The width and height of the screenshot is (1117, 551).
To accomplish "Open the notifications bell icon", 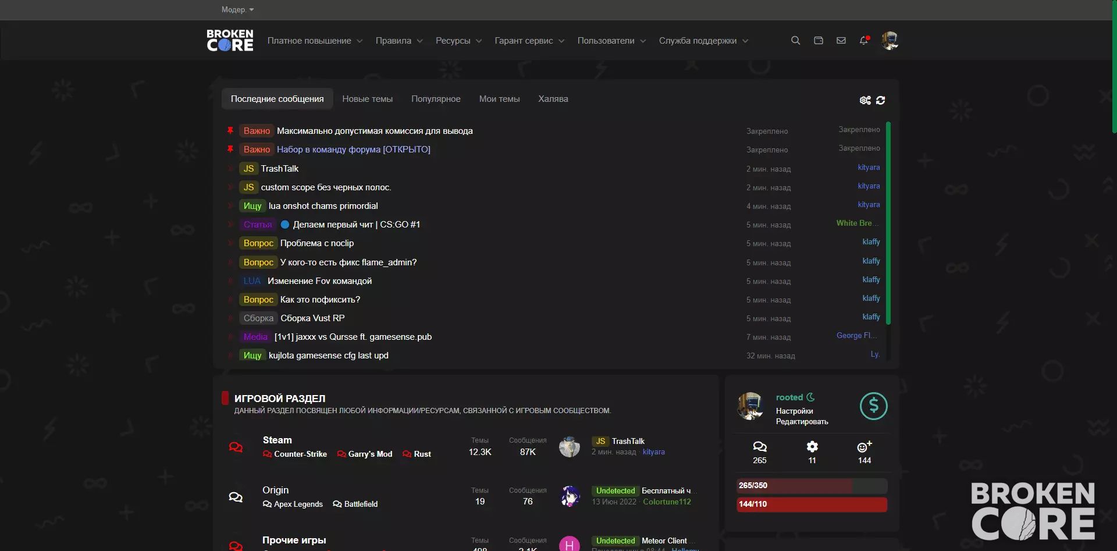I will pos(864,41).
